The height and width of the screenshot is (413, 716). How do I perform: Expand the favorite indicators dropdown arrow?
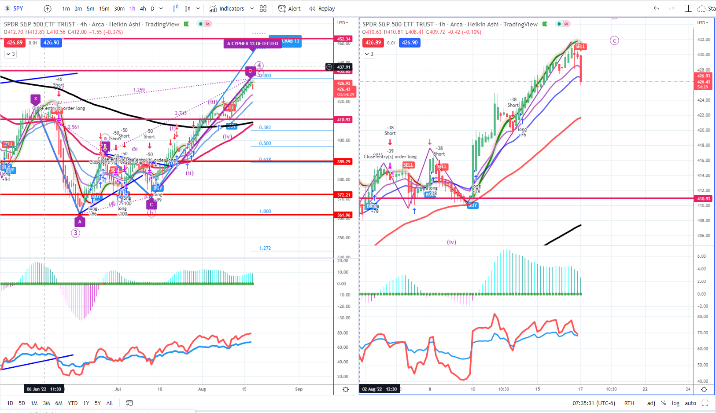click(252, 8)
